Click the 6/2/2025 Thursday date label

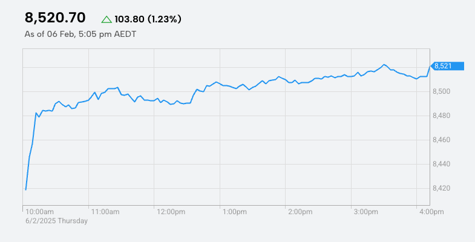pyautogui.click(x=56, y=221)
